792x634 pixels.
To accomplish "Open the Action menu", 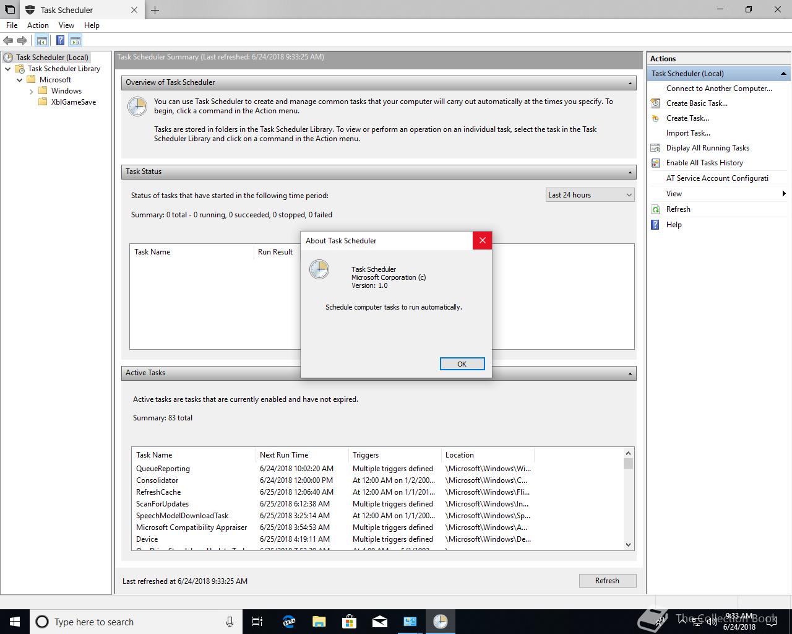I will [x=38, y=25].
